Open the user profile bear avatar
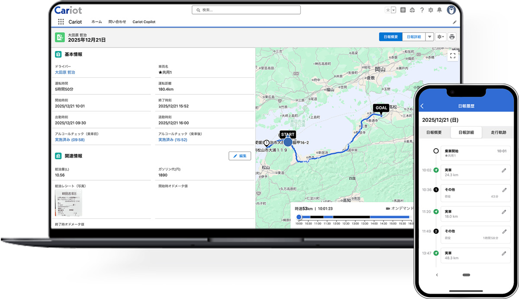Viewport: 519px width, 299px height. coord(451,10)
